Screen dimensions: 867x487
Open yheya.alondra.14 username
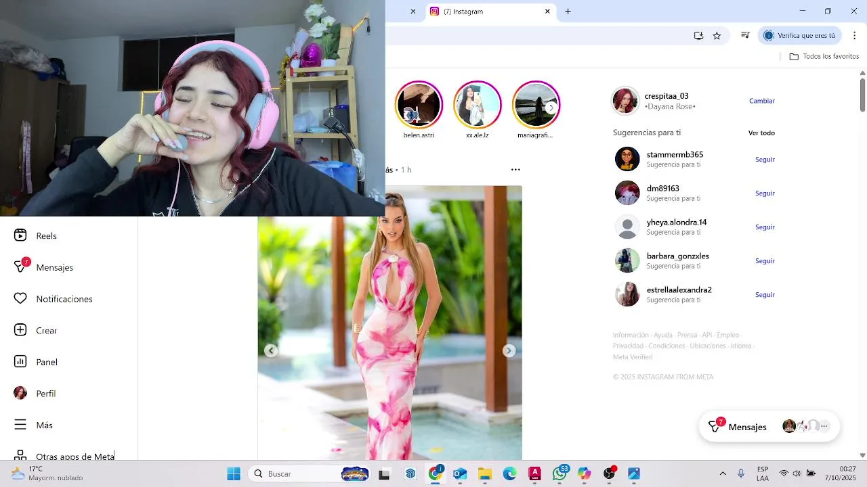[677, 223]
